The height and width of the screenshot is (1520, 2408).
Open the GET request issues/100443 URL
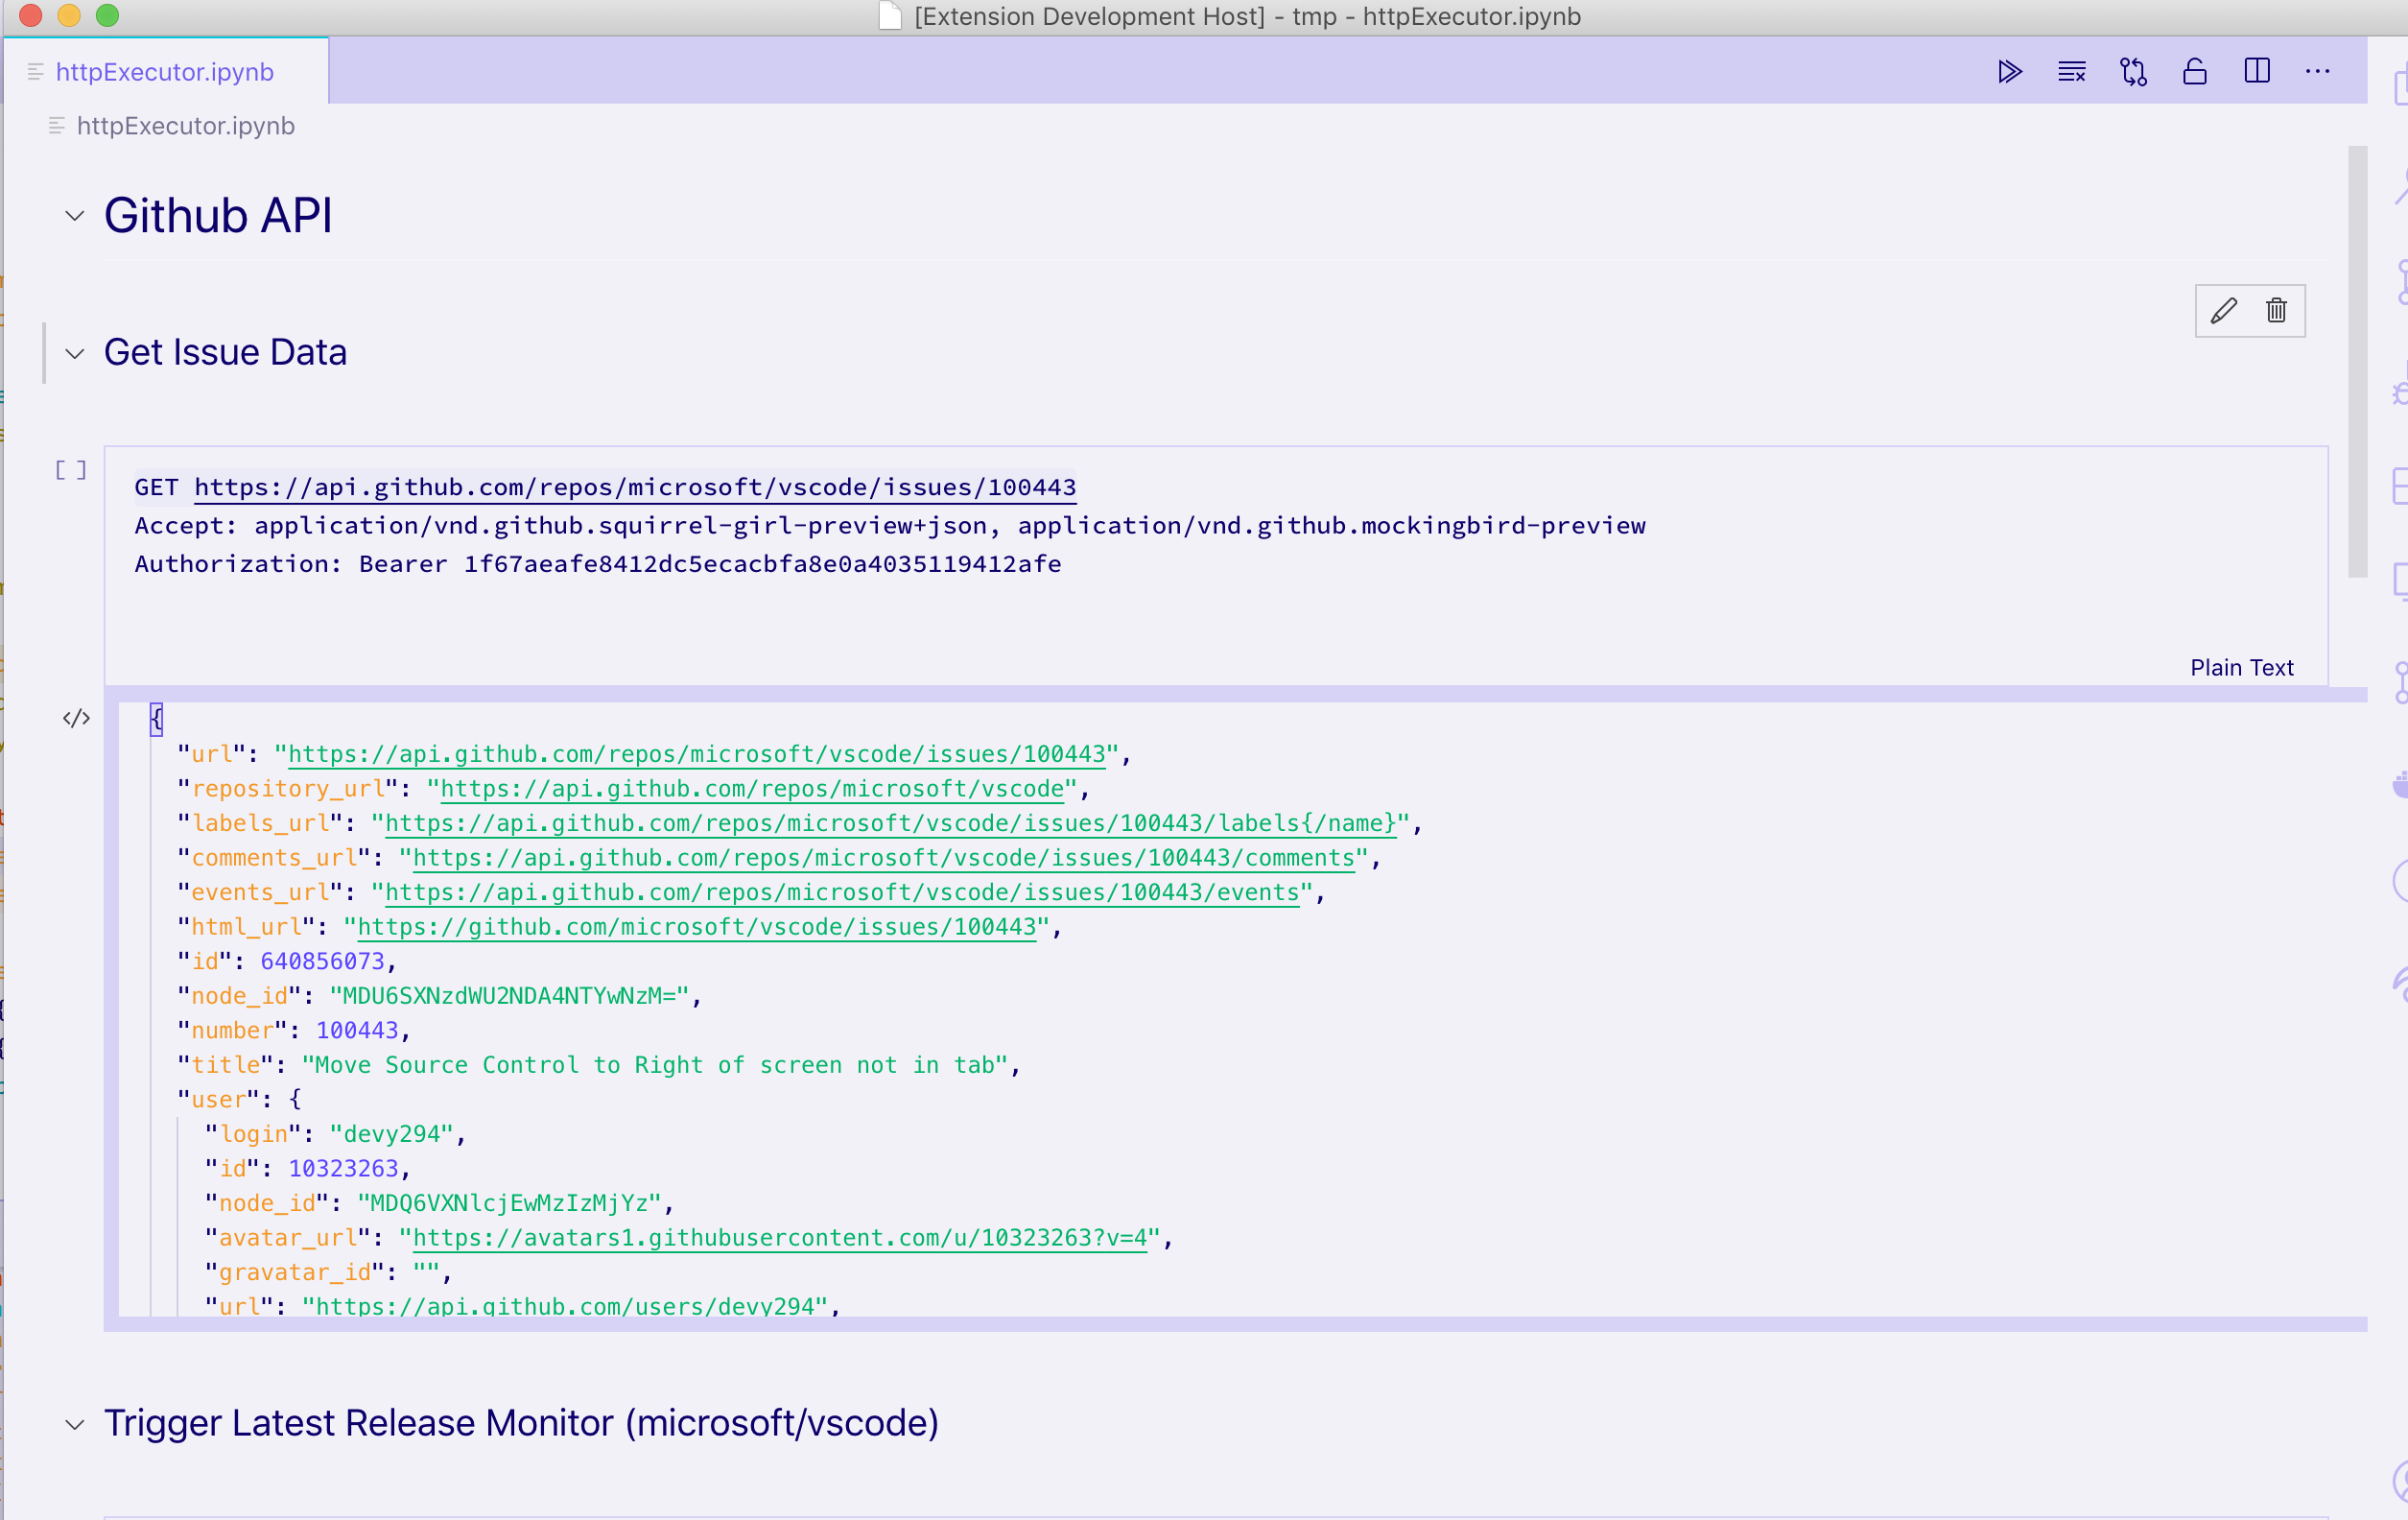pos(635,487)
